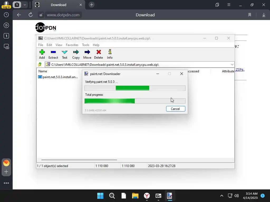Click the Delete toolbar icon
270x202 pixels.
(x=99, y=54)
